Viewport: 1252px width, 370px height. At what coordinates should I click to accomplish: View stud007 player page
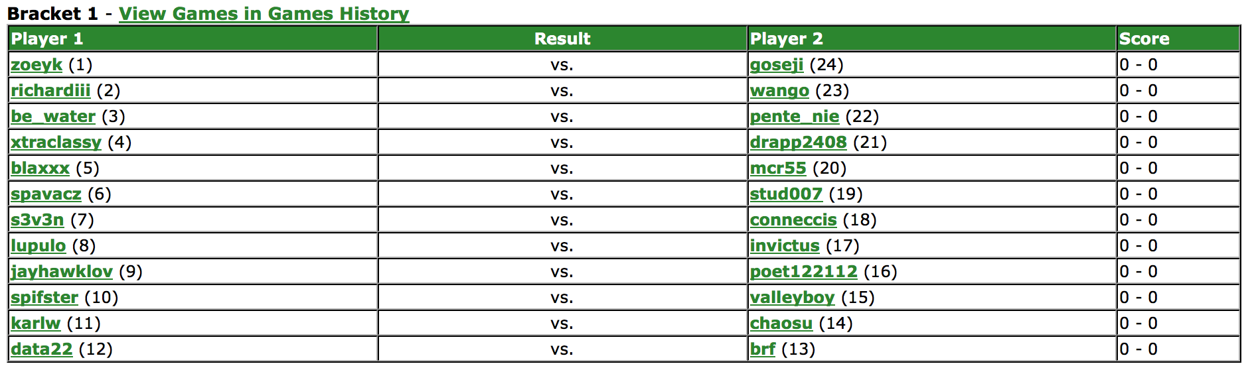tap(786, 194)
